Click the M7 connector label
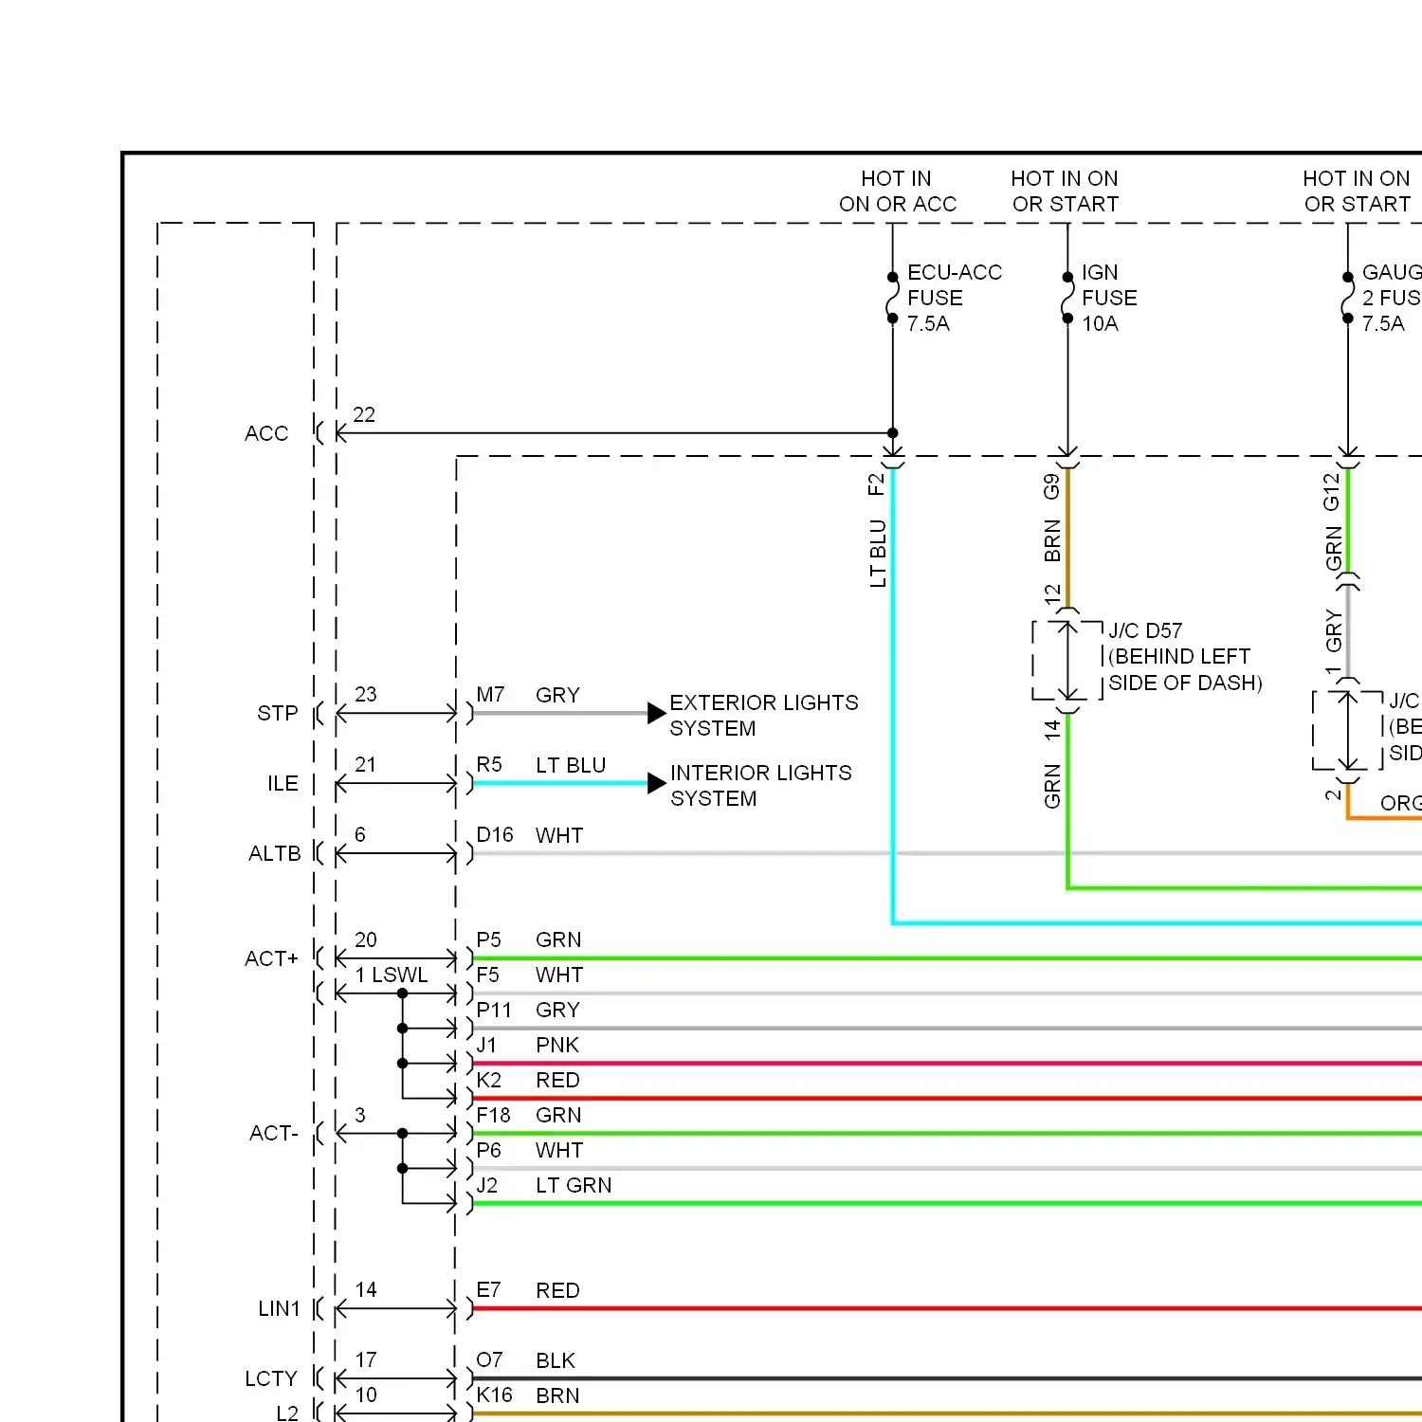The image size is (1422, 1422). [x=490, y=695]
